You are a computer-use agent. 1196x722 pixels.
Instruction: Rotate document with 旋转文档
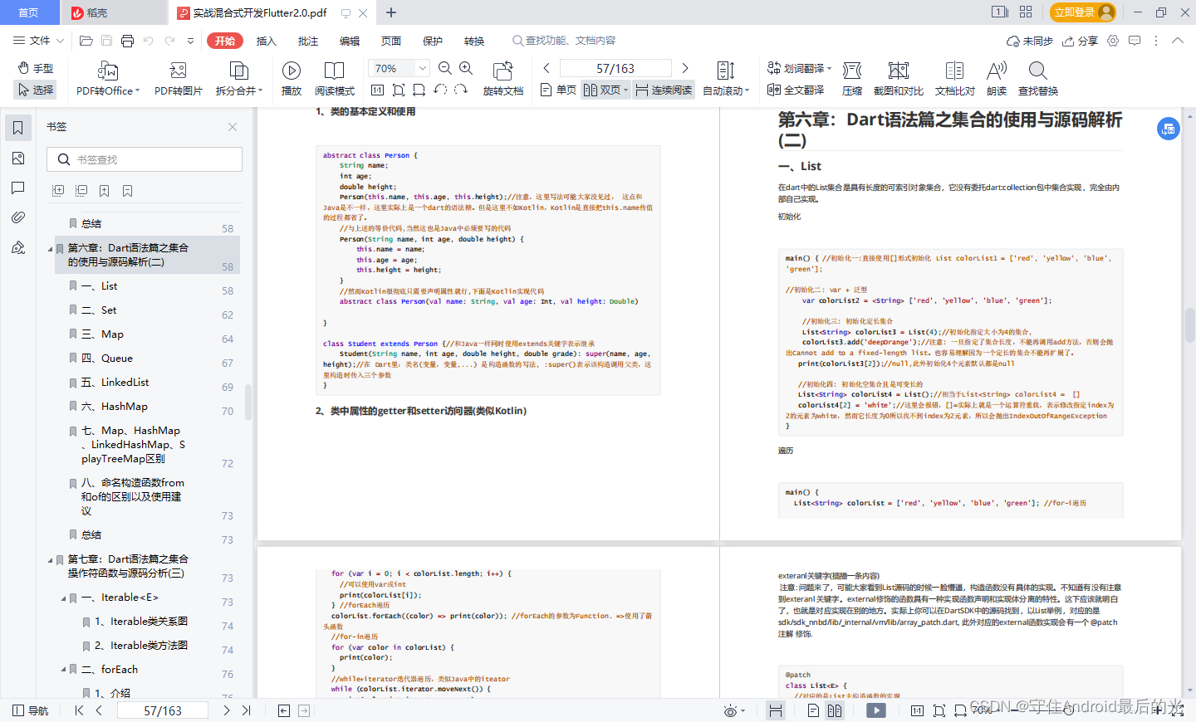point(503,79)
